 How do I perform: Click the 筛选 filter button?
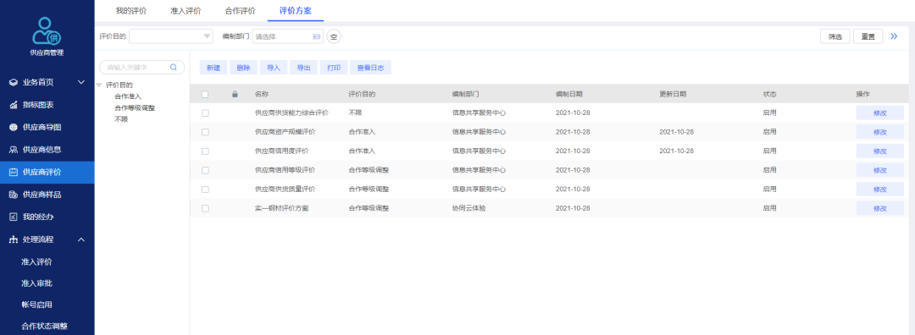(x=835, y=36)
